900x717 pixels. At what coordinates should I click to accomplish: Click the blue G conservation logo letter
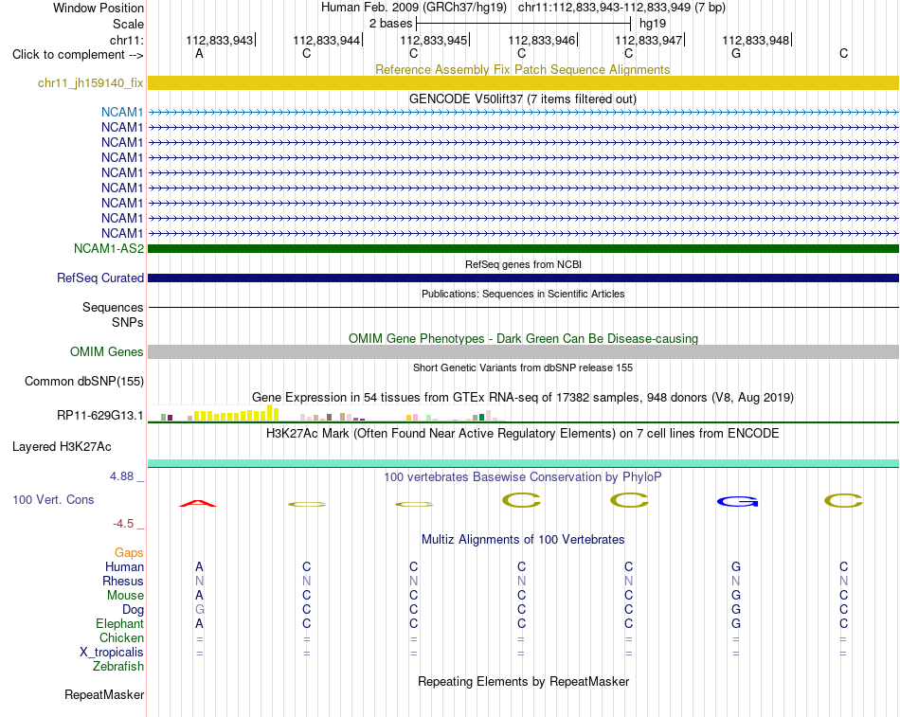738,502
